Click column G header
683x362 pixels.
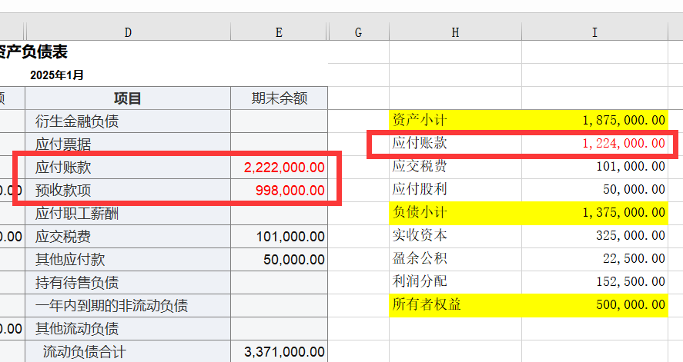(359, 32)
